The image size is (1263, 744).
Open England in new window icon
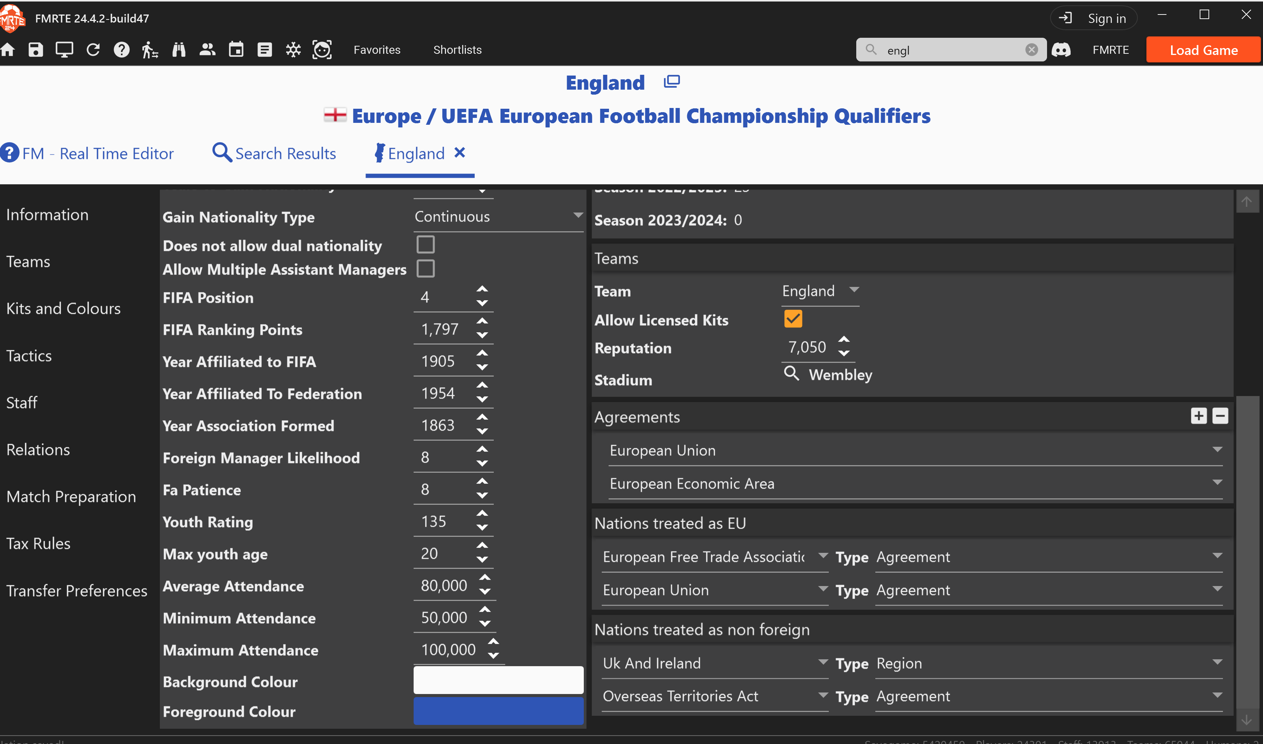672,82
